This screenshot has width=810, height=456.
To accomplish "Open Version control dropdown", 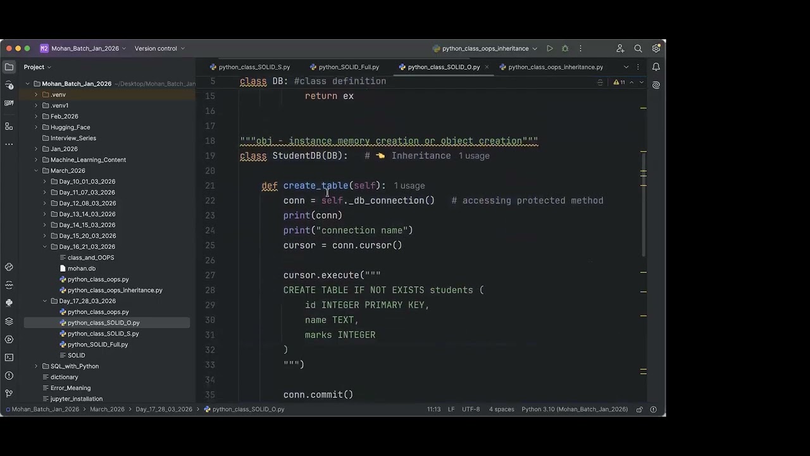I will [x=159, y=49].
